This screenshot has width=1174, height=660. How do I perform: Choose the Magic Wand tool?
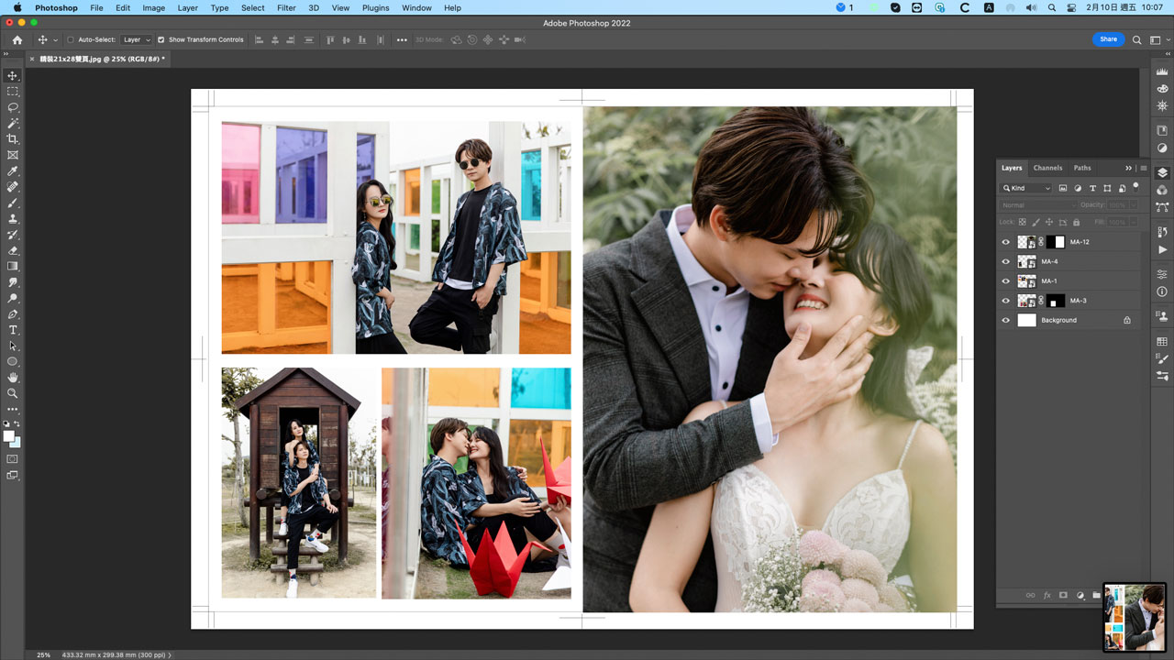[13, 123]
